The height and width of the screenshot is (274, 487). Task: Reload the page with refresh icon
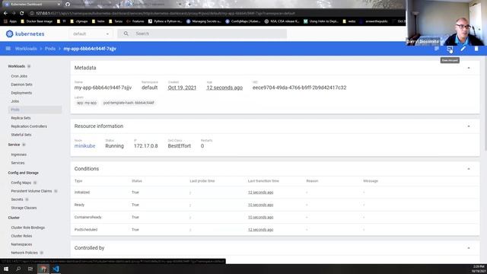pos(22,14)
